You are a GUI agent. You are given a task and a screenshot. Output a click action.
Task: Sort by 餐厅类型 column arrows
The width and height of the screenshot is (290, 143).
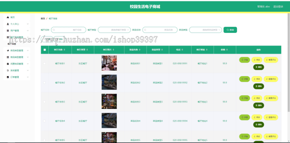(87, 50)
